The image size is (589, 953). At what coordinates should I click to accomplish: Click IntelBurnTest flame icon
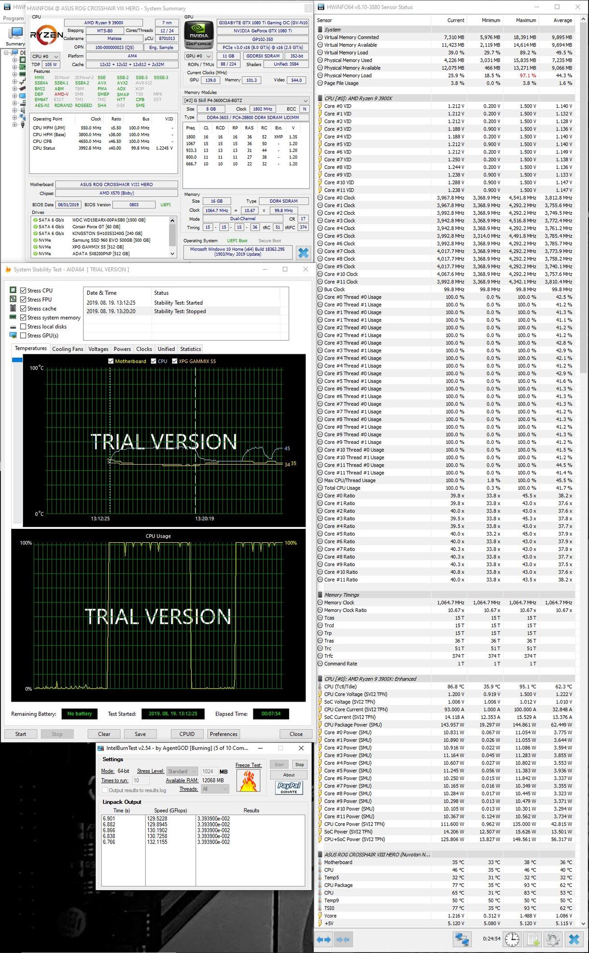click(x=248, y=780)
